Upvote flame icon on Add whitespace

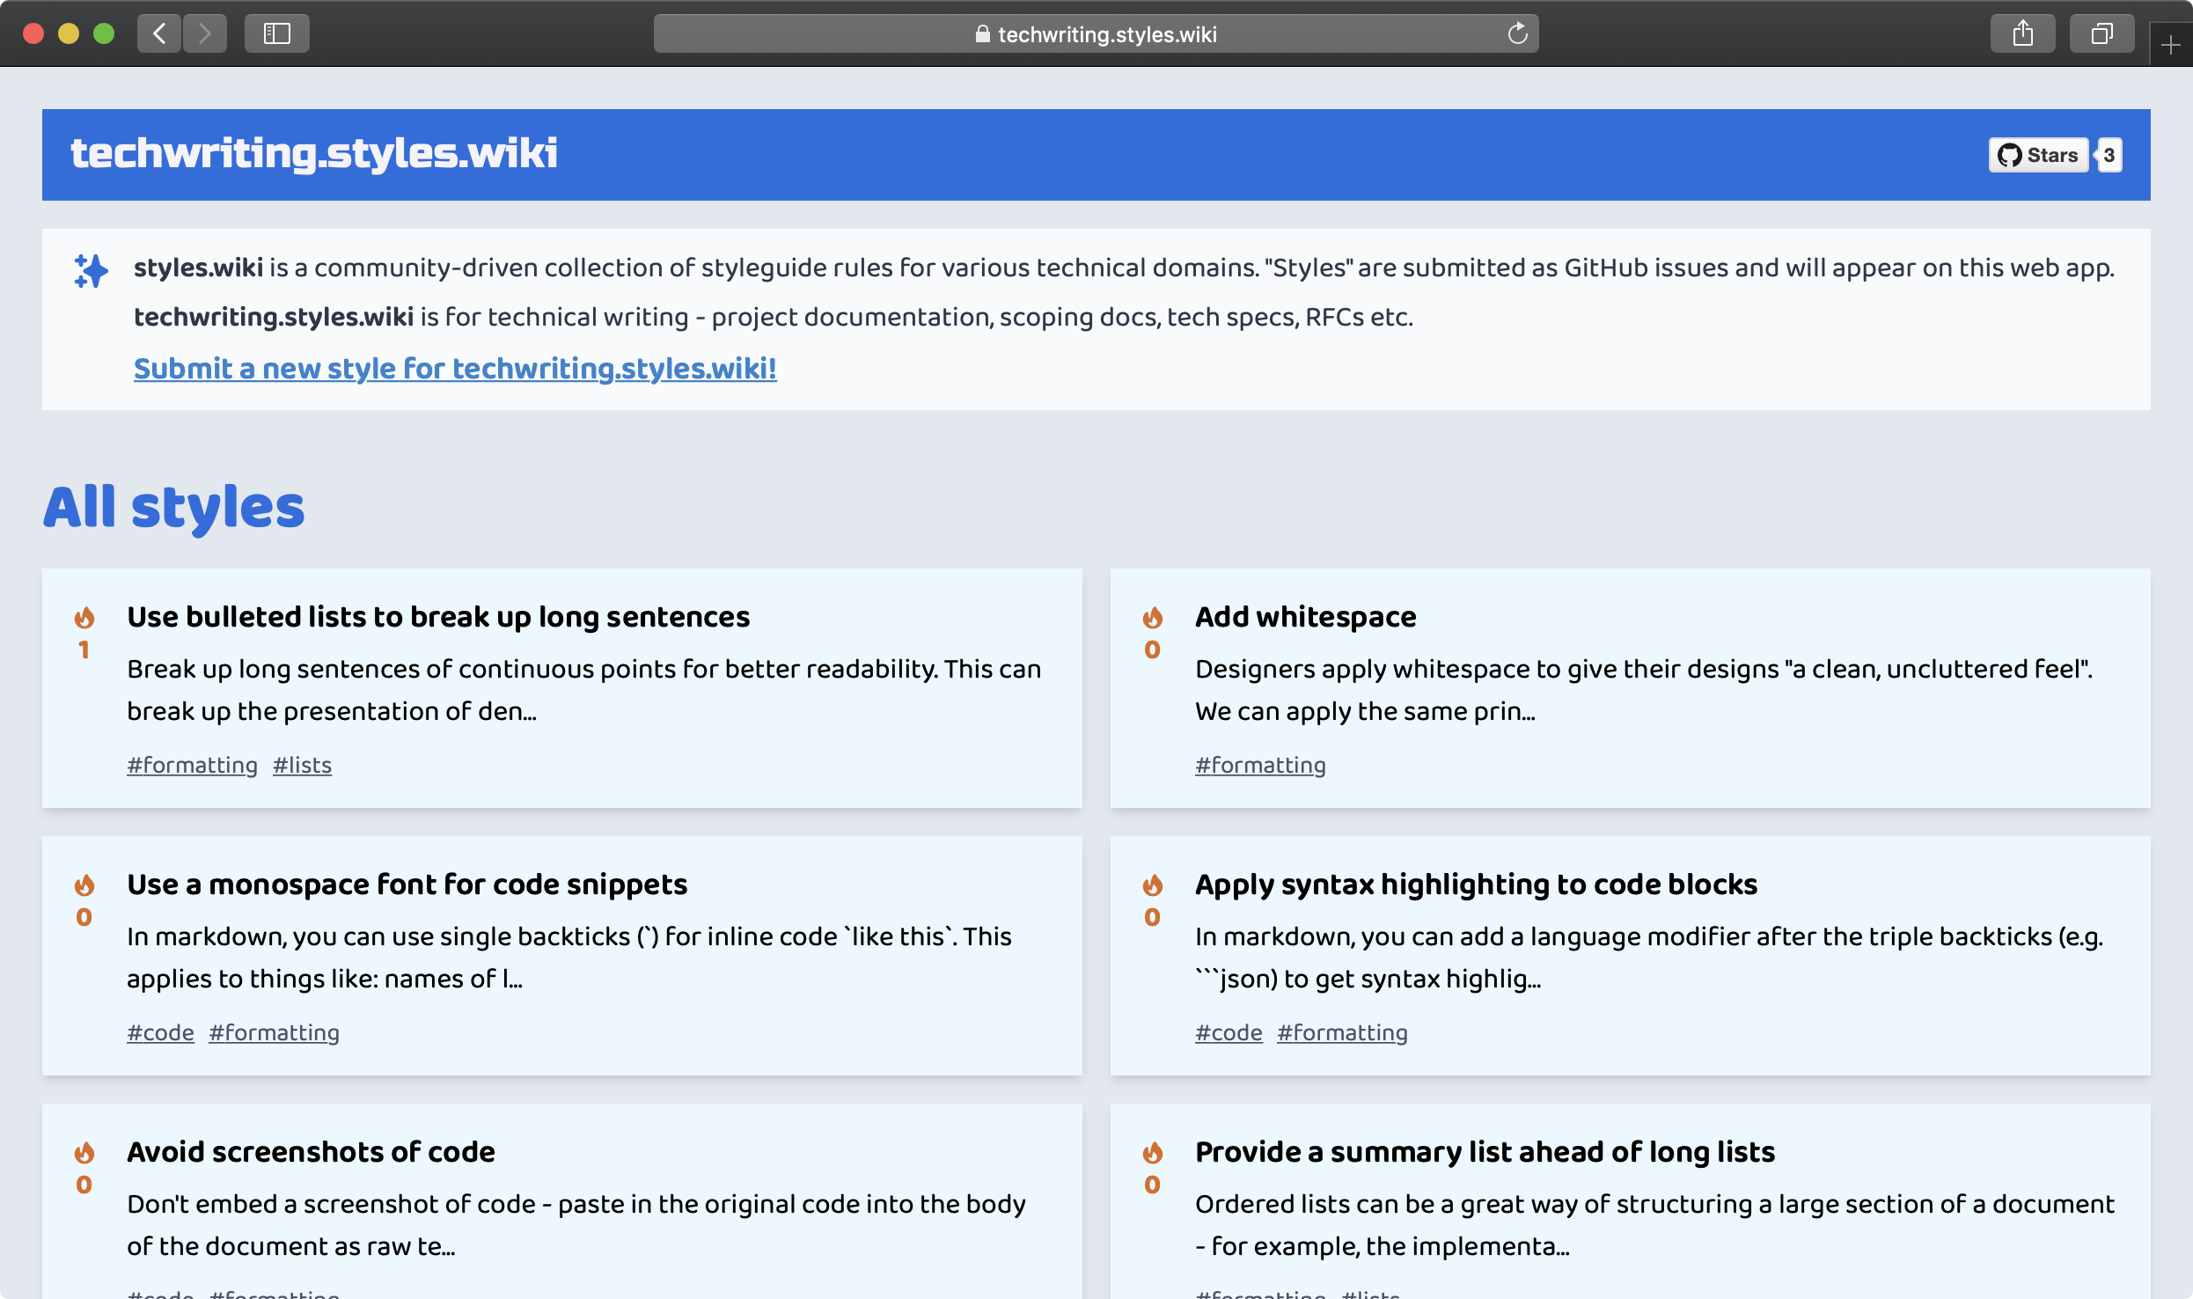click(x=1152, y=618)
